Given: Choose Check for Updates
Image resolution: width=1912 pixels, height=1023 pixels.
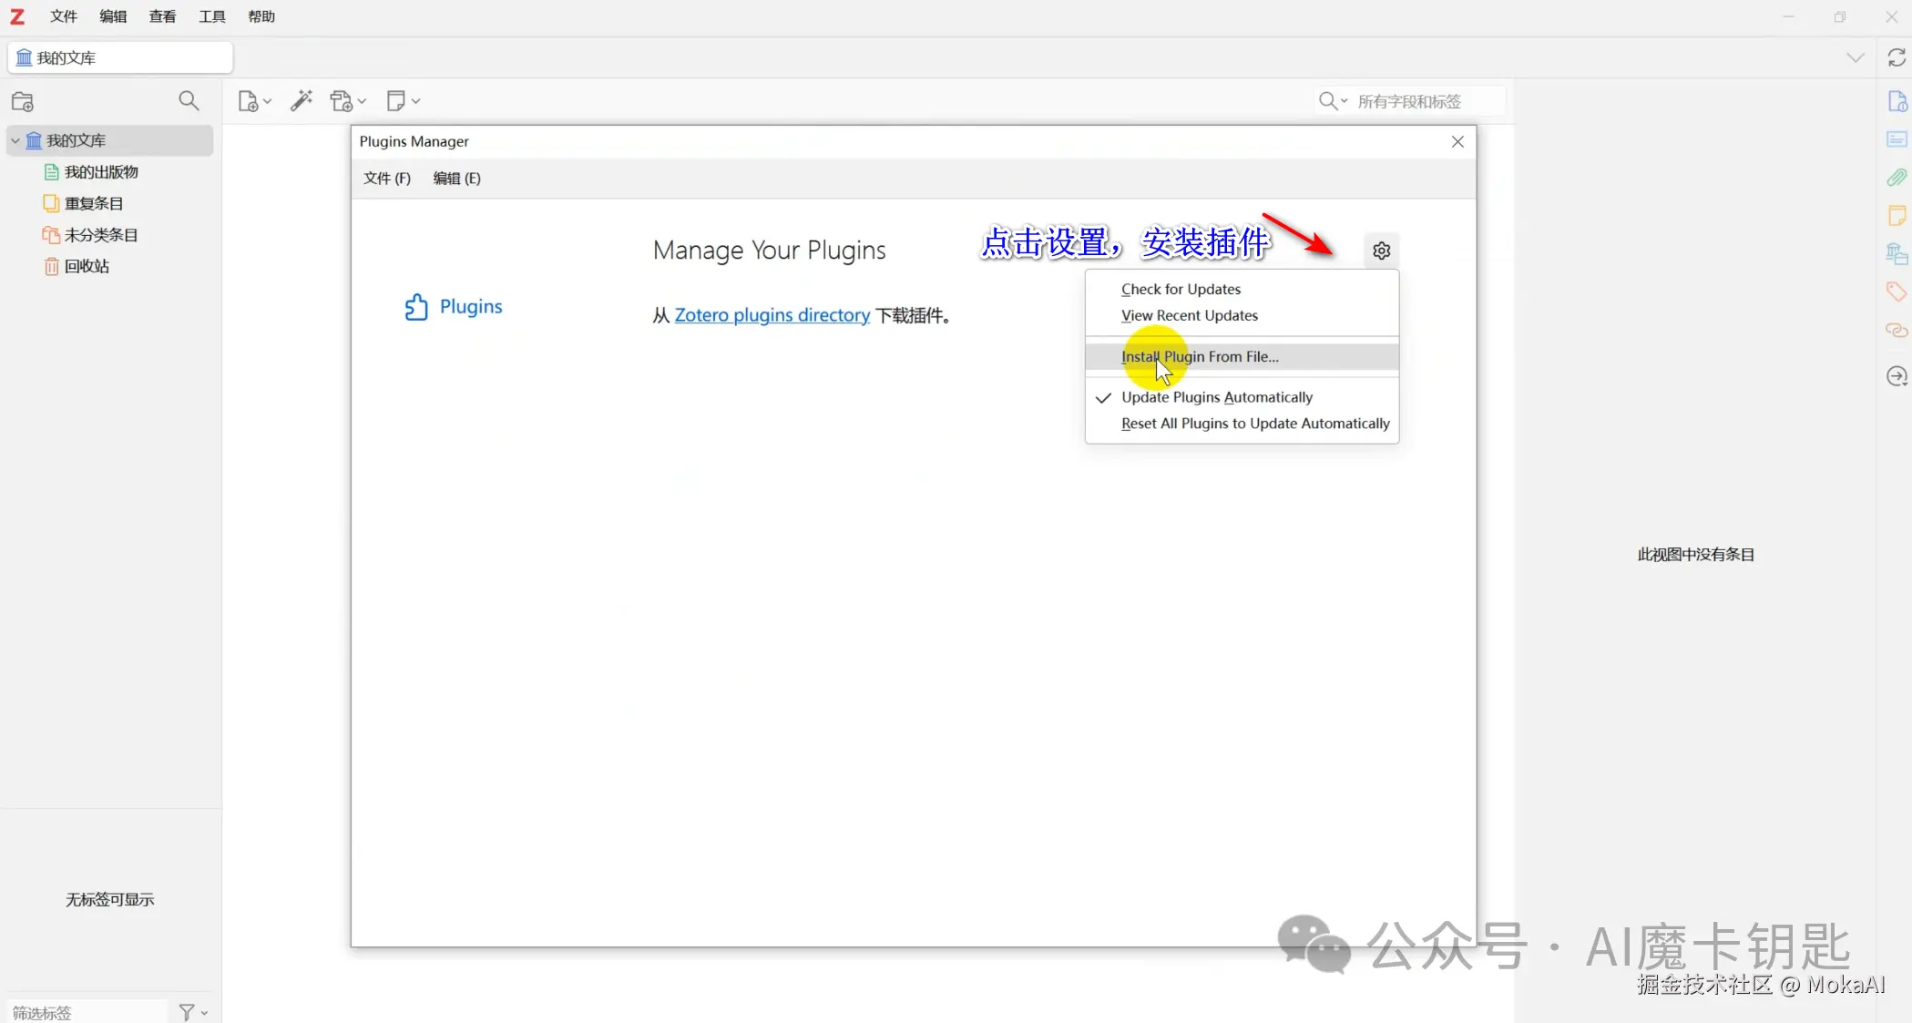Looking at the screenshot, I should 1181,289.
